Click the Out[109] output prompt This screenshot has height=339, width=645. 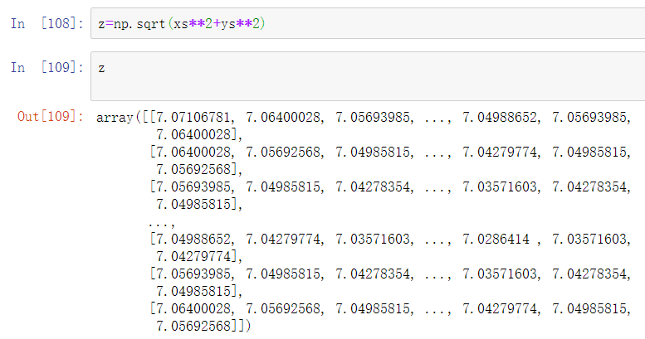tap(50, 116)
